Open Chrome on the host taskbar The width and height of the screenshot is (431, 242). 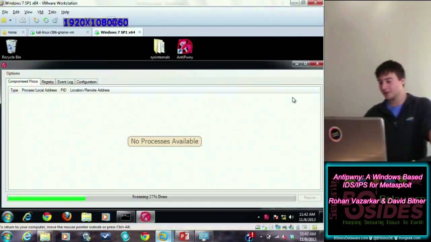click(145, 237)
